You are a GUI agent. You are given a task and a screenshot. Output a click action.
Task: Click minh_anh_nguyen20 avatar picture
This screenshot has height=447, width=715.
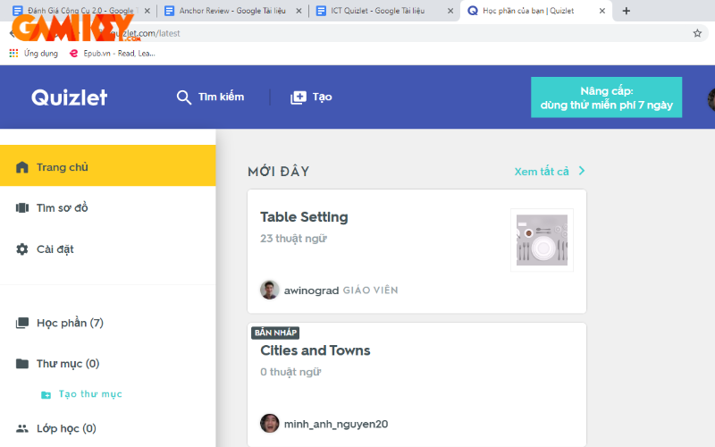(270, 424)
